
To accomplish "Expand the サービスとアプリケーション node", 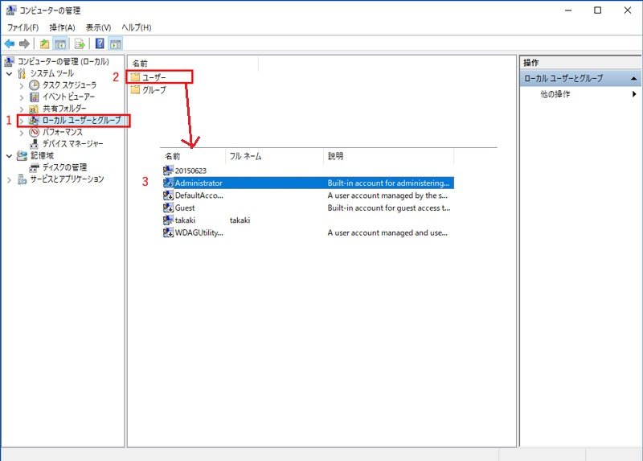I will tap(9, 179).
